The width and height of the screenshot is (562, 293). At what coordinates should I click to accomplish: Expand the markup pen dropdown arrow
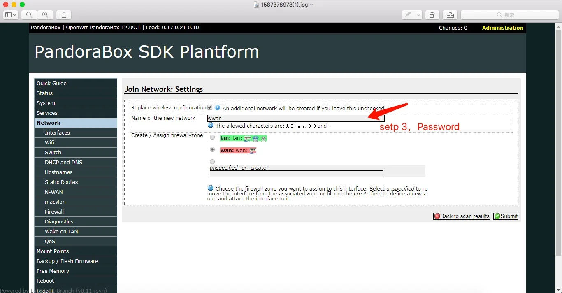point(418,15)
